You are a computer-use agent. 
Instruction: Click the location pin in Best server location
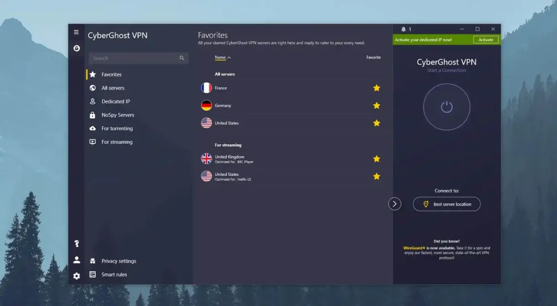coord(426,205)
